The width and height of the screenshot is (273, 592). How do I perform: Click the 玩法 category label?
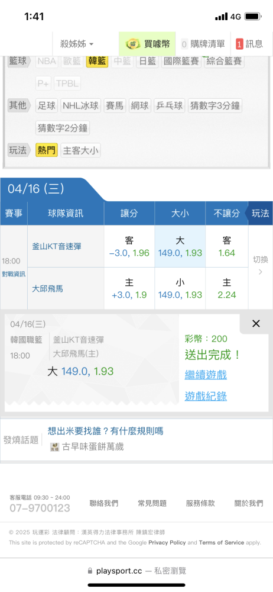pos(18,150)
